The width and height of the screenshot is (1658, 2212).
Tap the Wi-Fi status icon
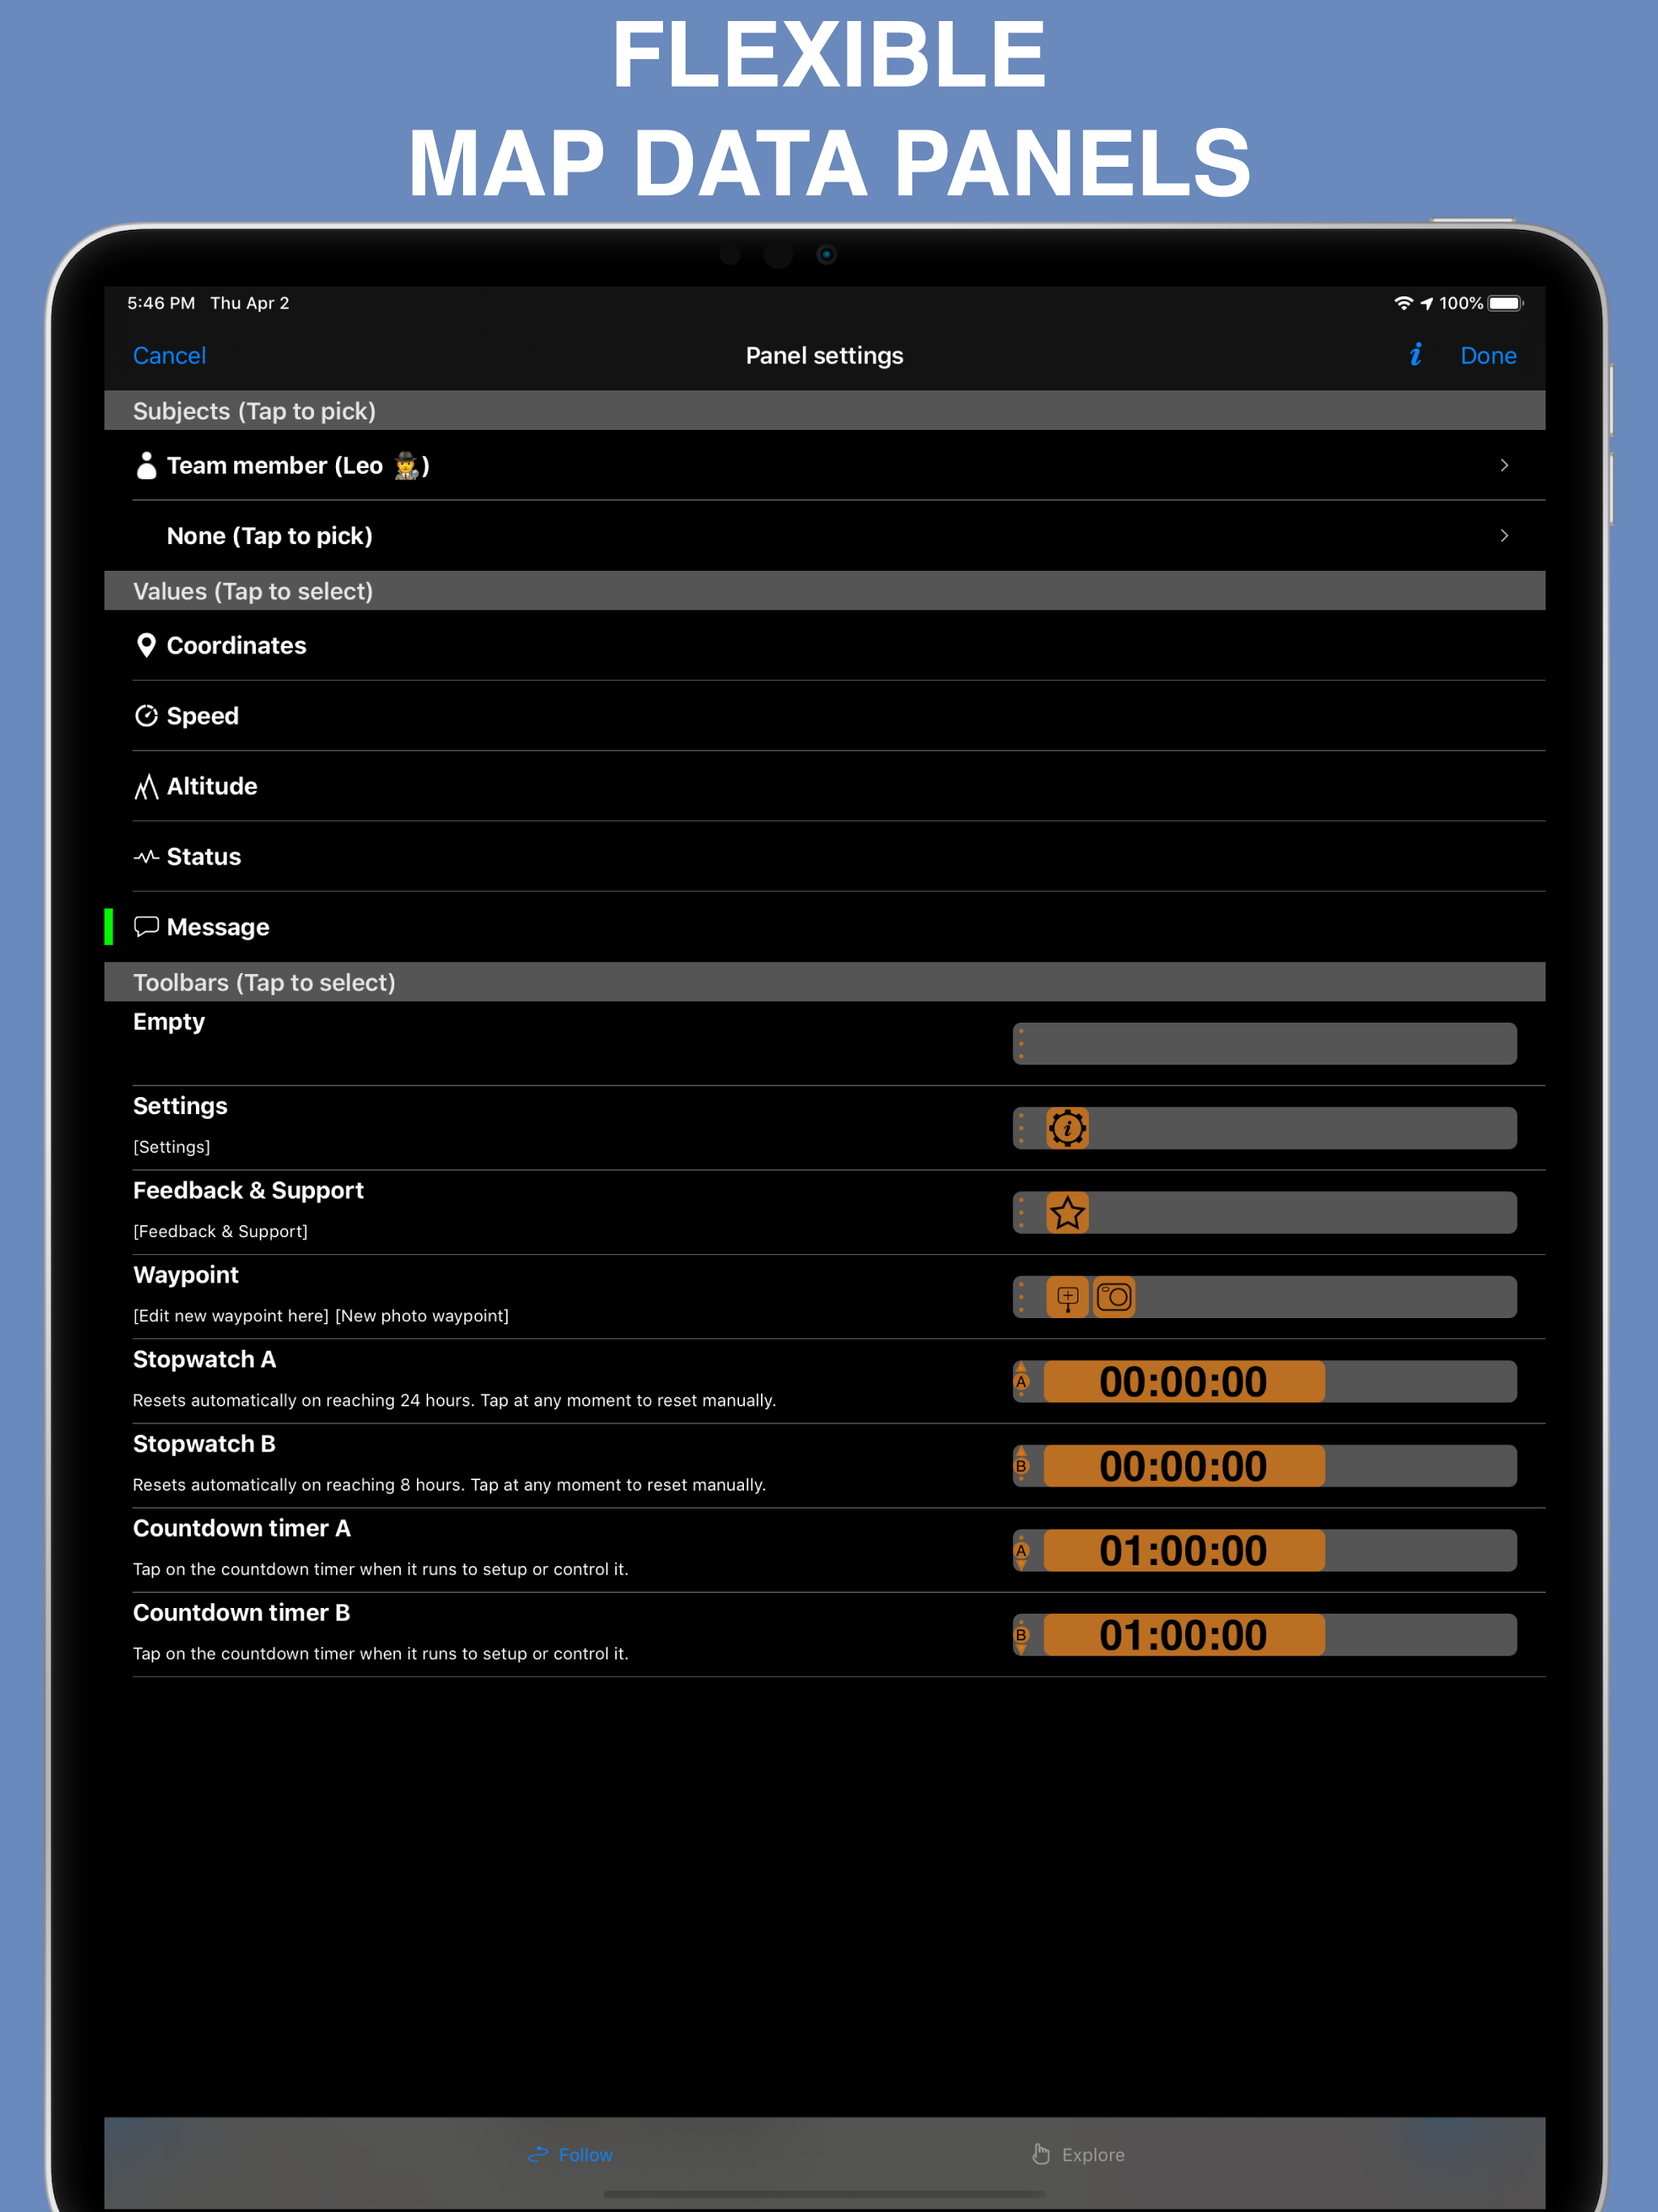pyautogui.click(x=1403, y=303)
